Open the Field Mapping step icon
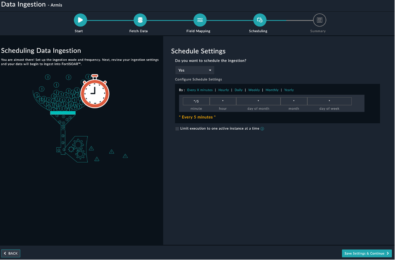This screenshot has height=260, width=395. pyautogui.click(x=200, y=20)
